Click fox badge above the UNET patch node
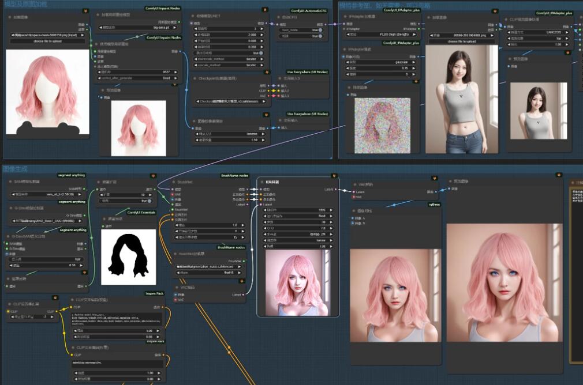The width and height of the screenshot is (583, 385). [265, 10]
